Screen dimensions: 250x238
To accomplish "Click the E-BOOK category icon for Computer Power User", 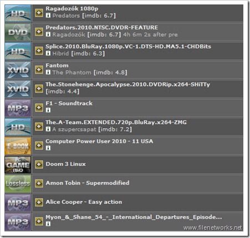I will tap(18, 146).
